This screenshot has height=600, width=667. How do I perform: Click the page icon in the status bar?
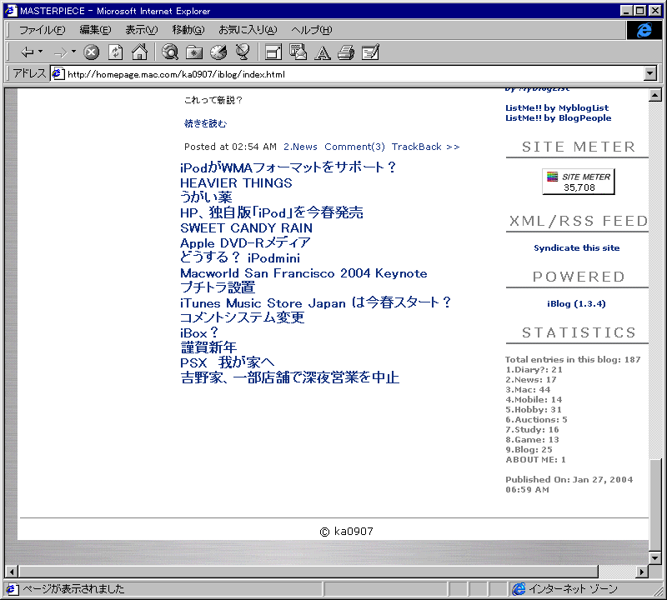click(12, 589)
